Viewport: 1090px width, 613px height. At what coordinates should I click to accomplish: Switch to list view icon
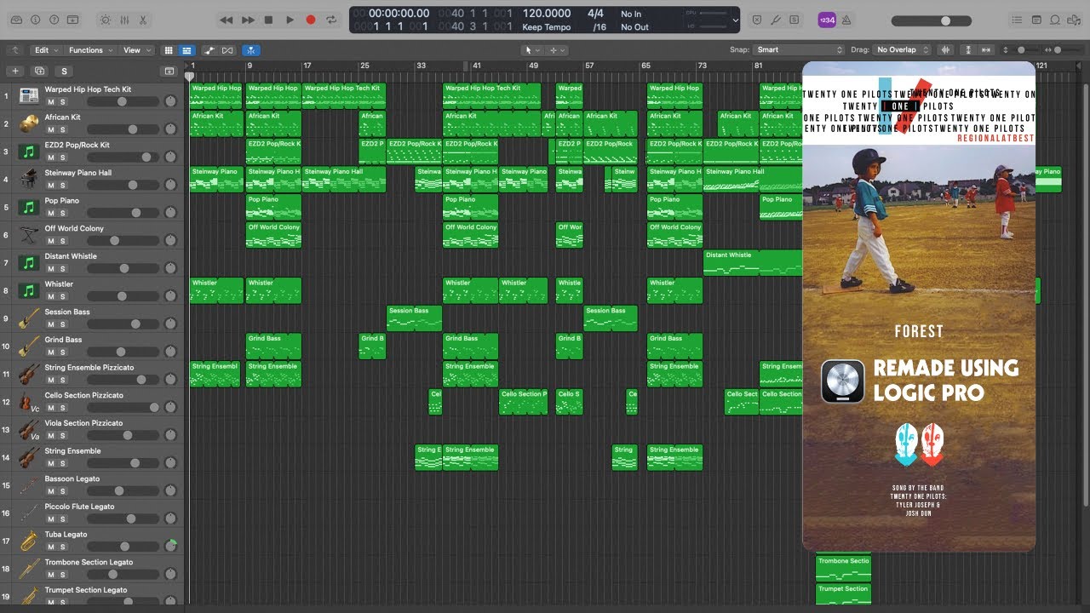186,50
